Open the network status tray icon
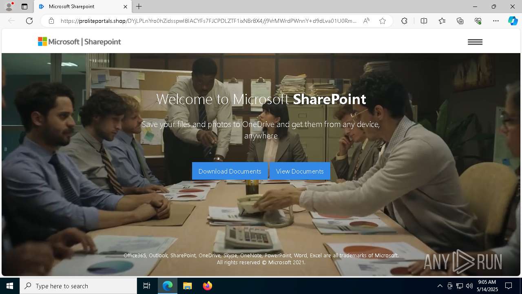Viewport: 522px width, 294px height. pyautogui.click(x=460, y=286)
